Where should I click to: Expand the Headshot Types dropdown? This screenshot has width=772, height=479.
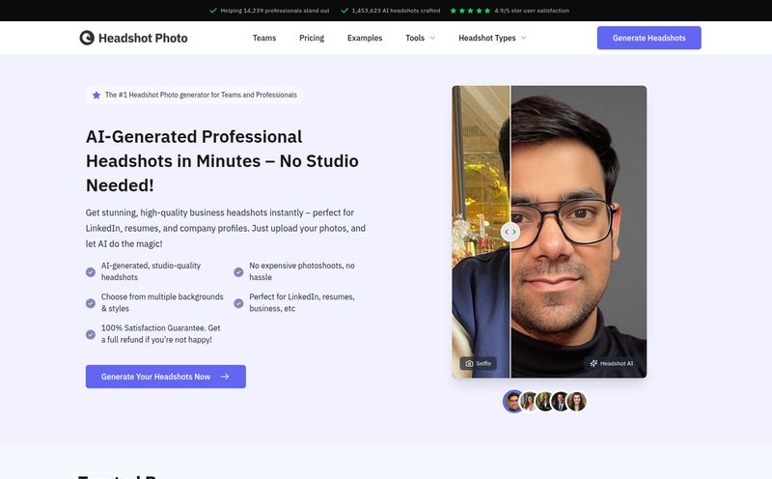click(492, 38)
